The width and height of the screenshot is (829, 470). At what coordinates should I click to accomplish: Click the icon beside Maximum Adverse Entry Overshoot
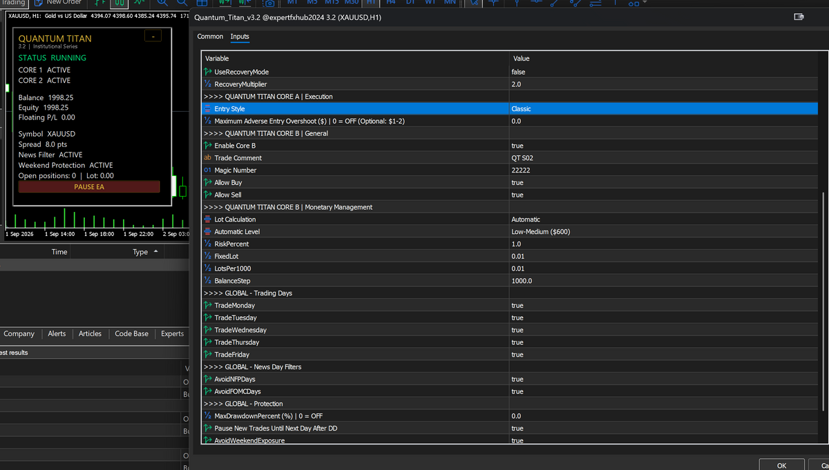click(x=208, y=121)
